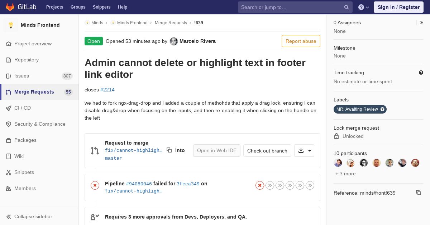Screen dimensions: 430x225
Task: Click the Snippets scissors icon
Action: pyautogui.click(x=9, y=172)
